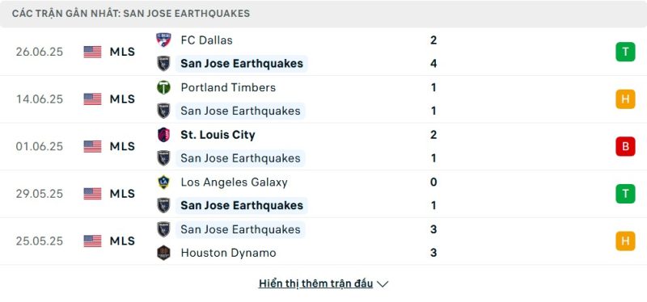Open the FC Dallas team name

click(x=207, y=40)
